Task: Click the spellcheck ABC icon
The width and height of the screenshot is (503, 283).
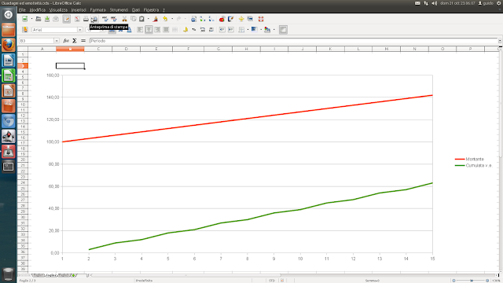Action: 105,19
